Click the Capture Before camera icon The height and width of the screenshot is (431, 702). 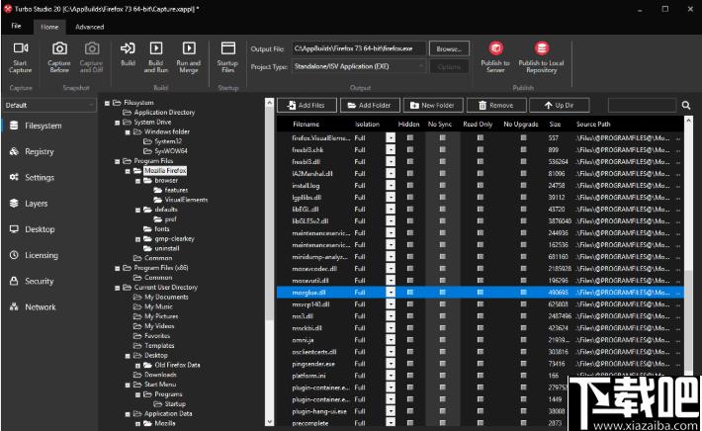[59, 48]
